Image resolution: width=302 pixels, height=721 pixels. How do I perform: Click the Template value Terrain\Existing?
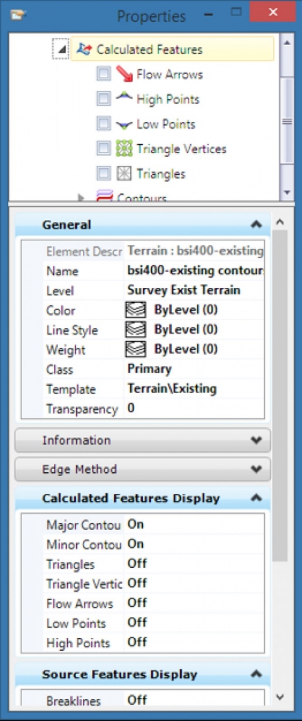point(172,389)
